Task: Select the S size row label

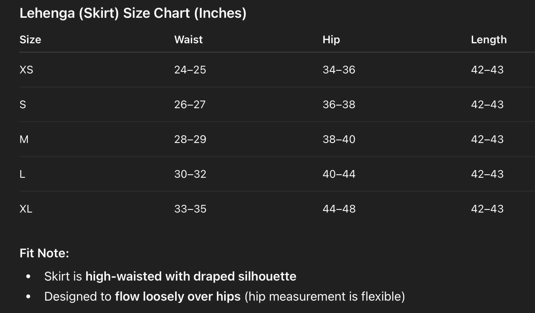Action: (x=23, y=105)
